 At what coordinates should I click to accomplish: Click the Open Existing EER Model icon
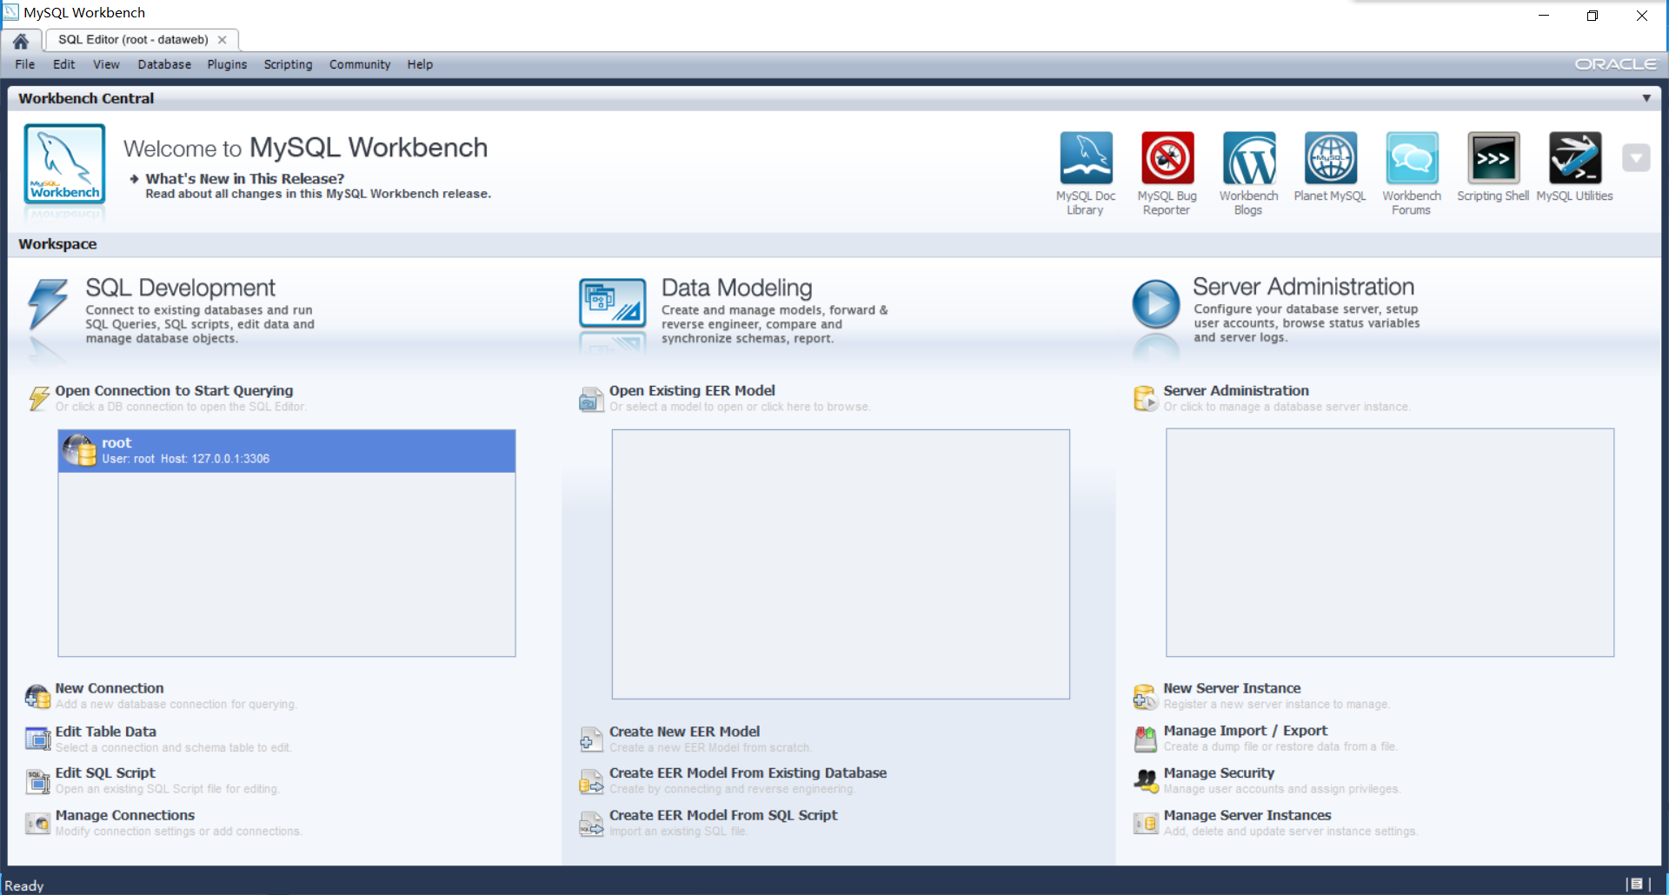[591, 400]
